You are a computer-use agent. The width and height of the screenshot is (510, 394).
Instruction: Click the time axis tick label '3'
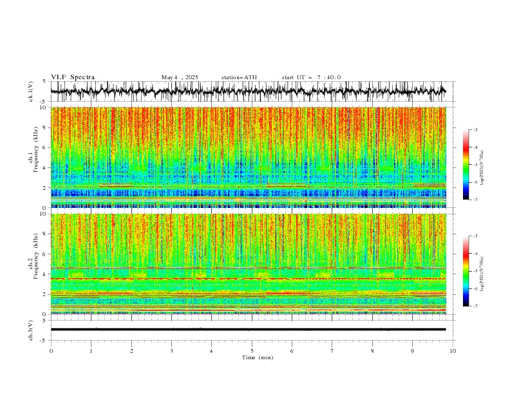tap(171, 351)
